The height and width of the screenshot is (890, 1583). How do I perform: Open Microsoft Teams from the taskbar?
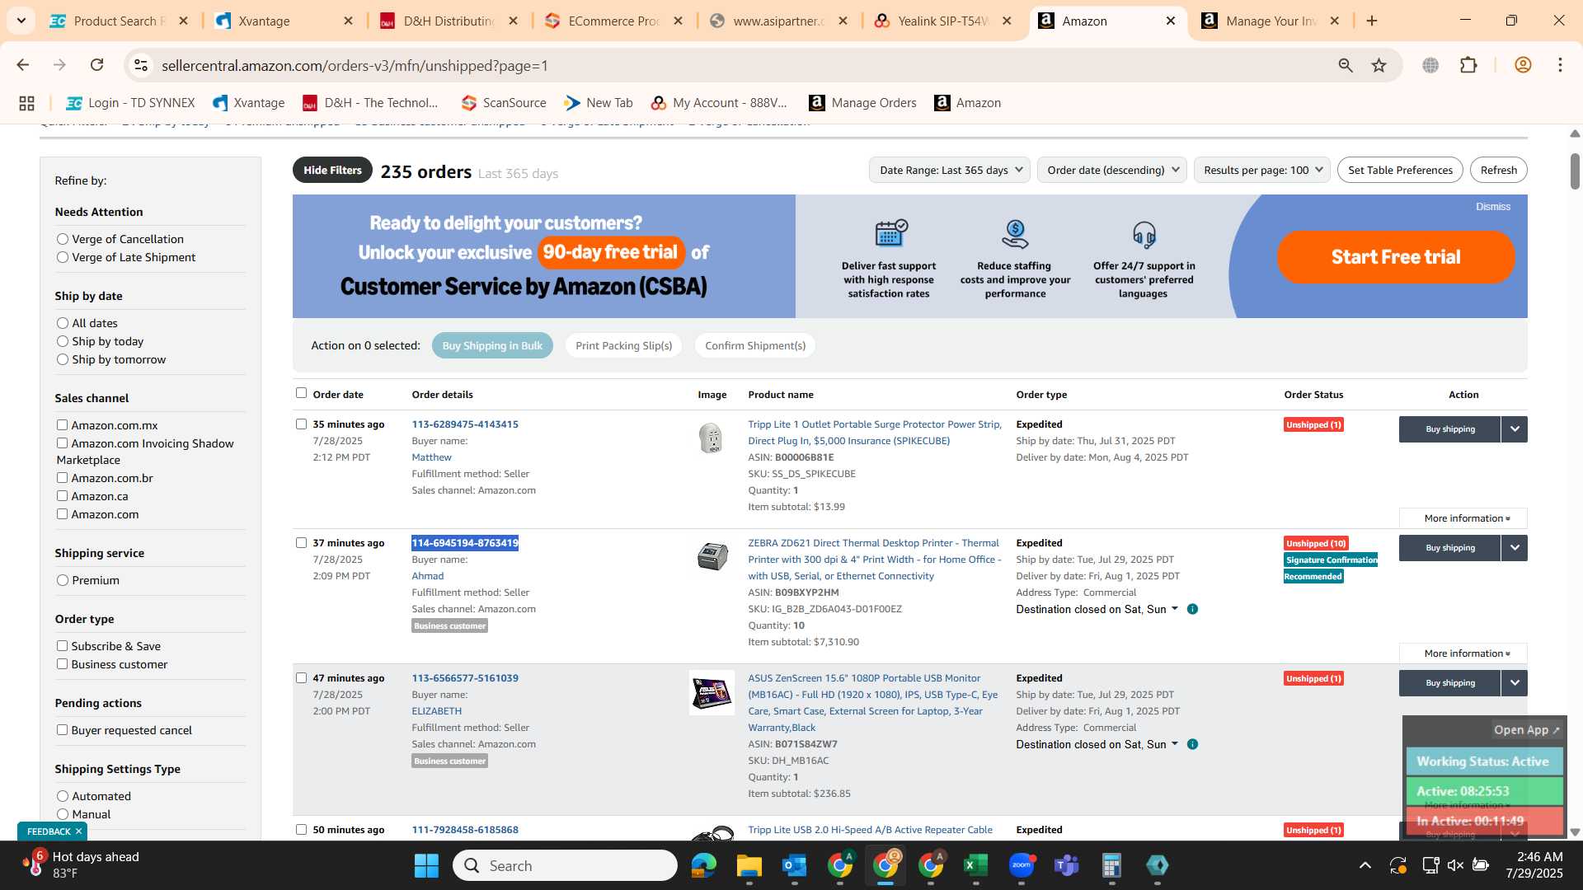pos(1066,865)
